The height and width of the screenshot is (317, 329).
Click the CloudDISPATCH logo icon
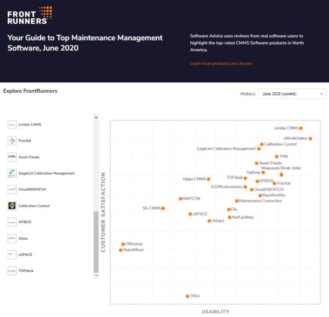click(x=12, y=189)
